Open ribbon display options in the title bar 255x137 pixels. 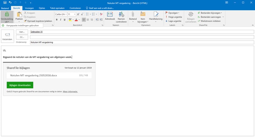click(x=227, y=3)
